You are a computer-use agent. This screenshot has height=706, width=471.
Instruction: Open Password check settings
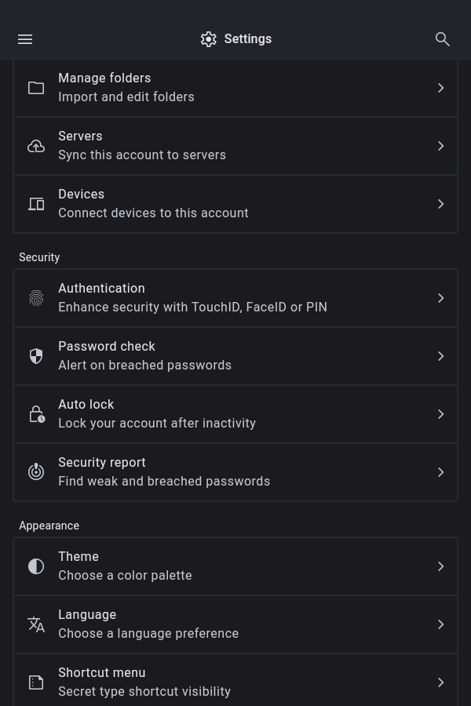click(x=235, y=356)
